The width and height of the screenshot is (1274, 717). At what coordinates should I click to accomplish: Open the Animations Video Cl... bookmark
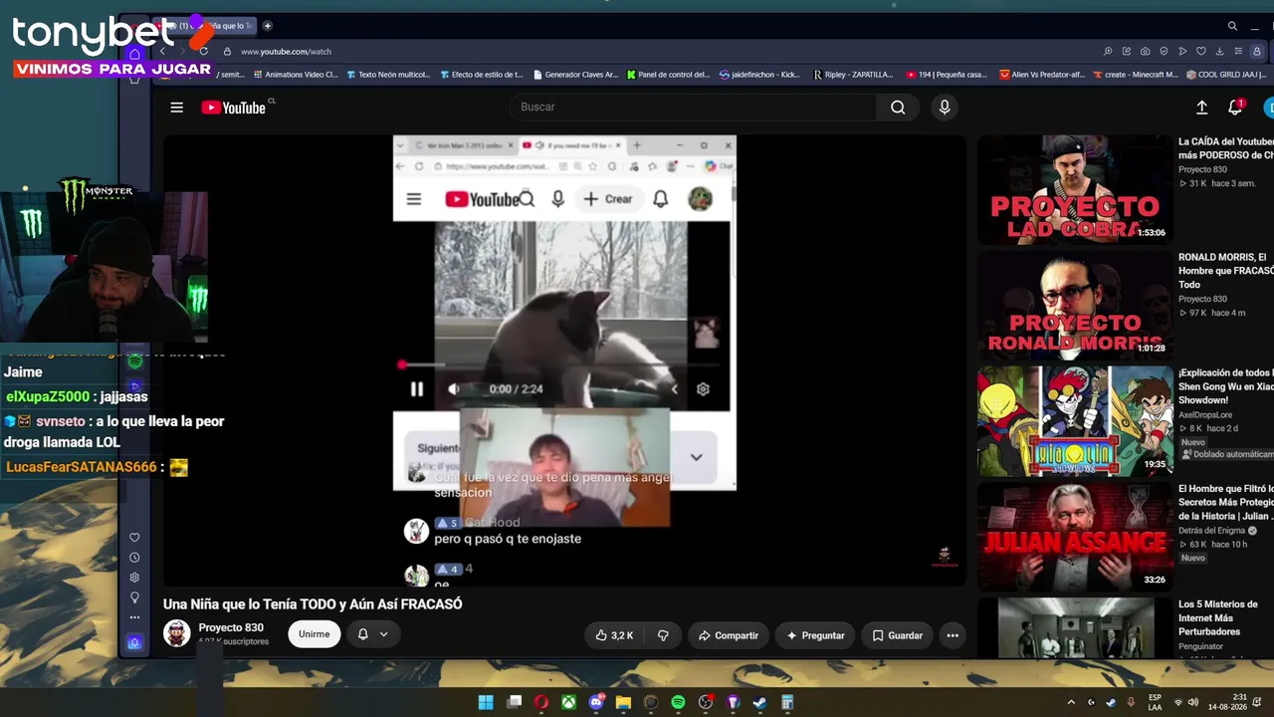(296, 75)
